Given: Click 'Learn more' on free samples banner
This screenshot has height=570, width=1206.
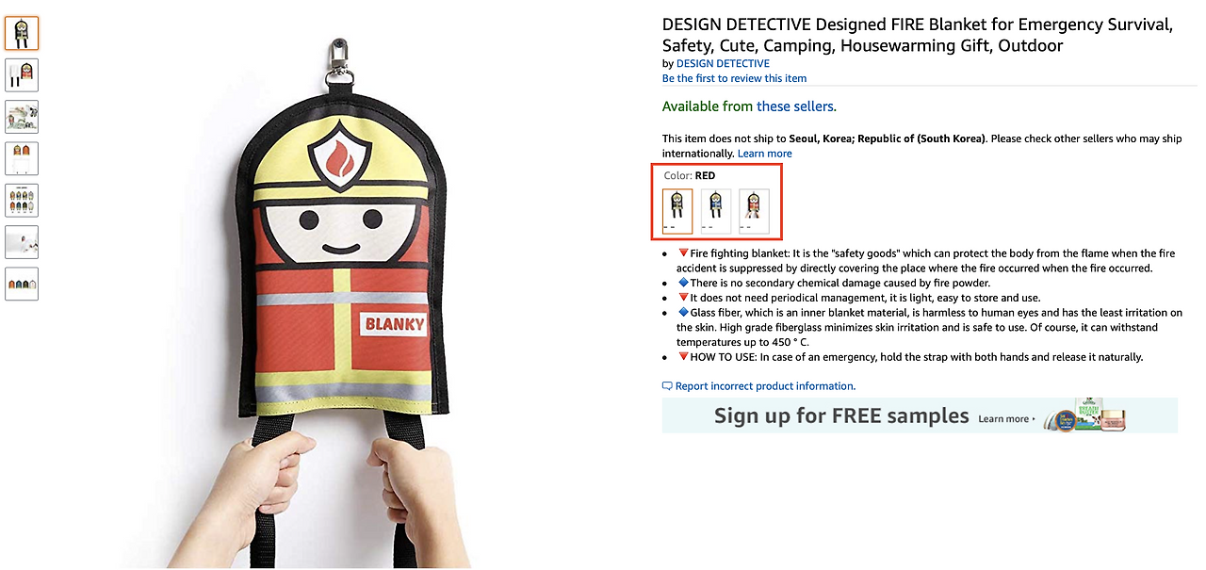Looking at the screenshot, I should [1006, 419].
